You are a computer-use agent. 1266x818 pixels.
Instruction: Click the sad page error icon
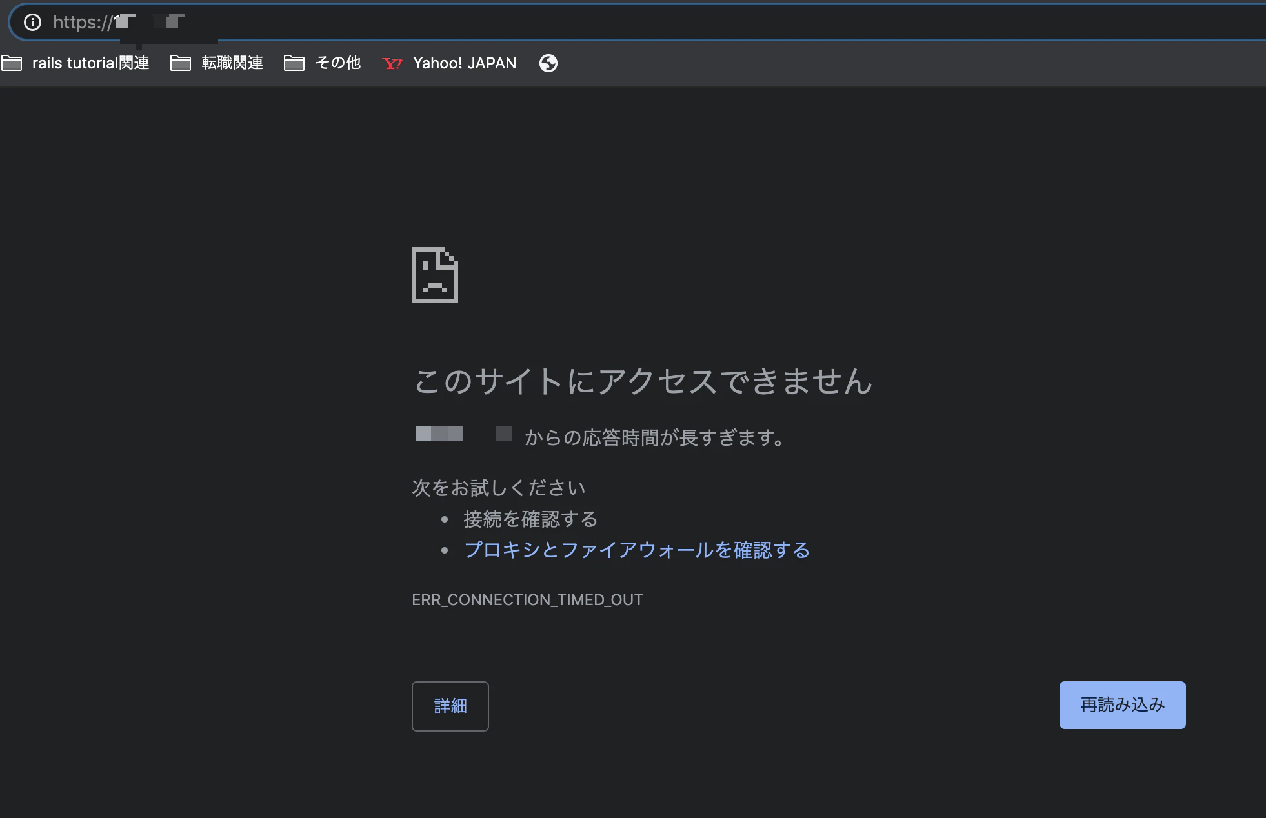[x=435, y=275]
